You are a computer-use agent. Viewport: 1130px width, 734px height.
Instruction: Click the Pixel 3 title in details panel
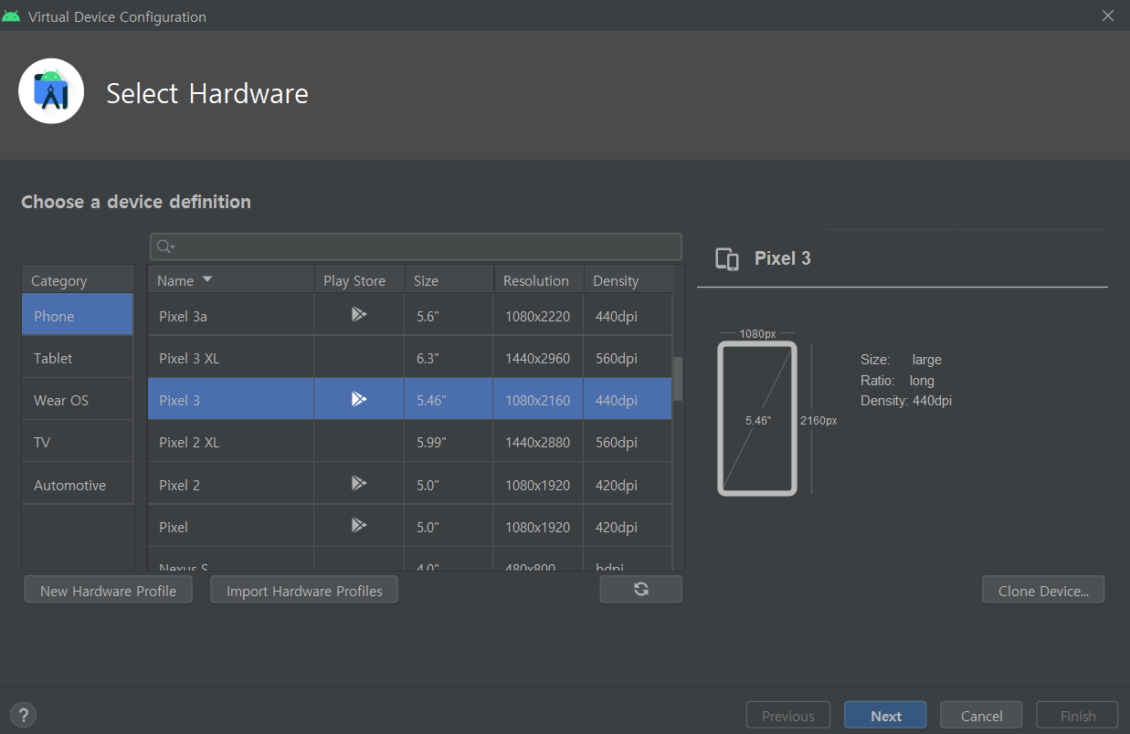click(x=782, y=258)
